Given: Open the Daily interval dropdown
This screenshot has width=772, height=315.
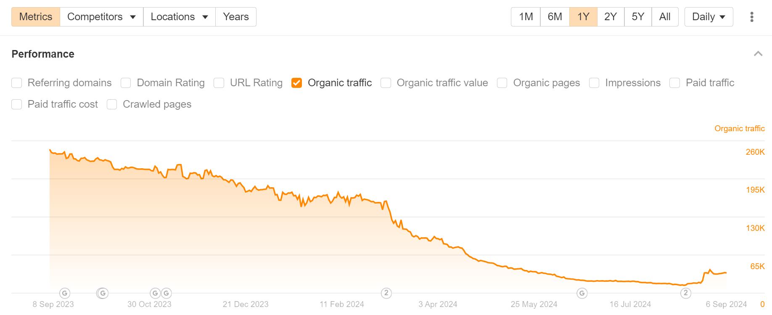Looking at the screenshot, I should 709,17.
